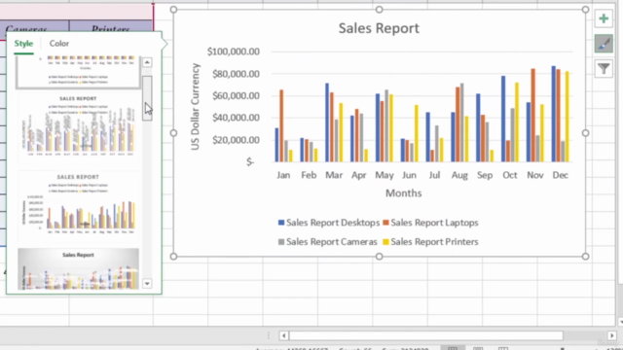Click the $40,000.00 axis label
623x350 pixels.
tap(236, 118)
